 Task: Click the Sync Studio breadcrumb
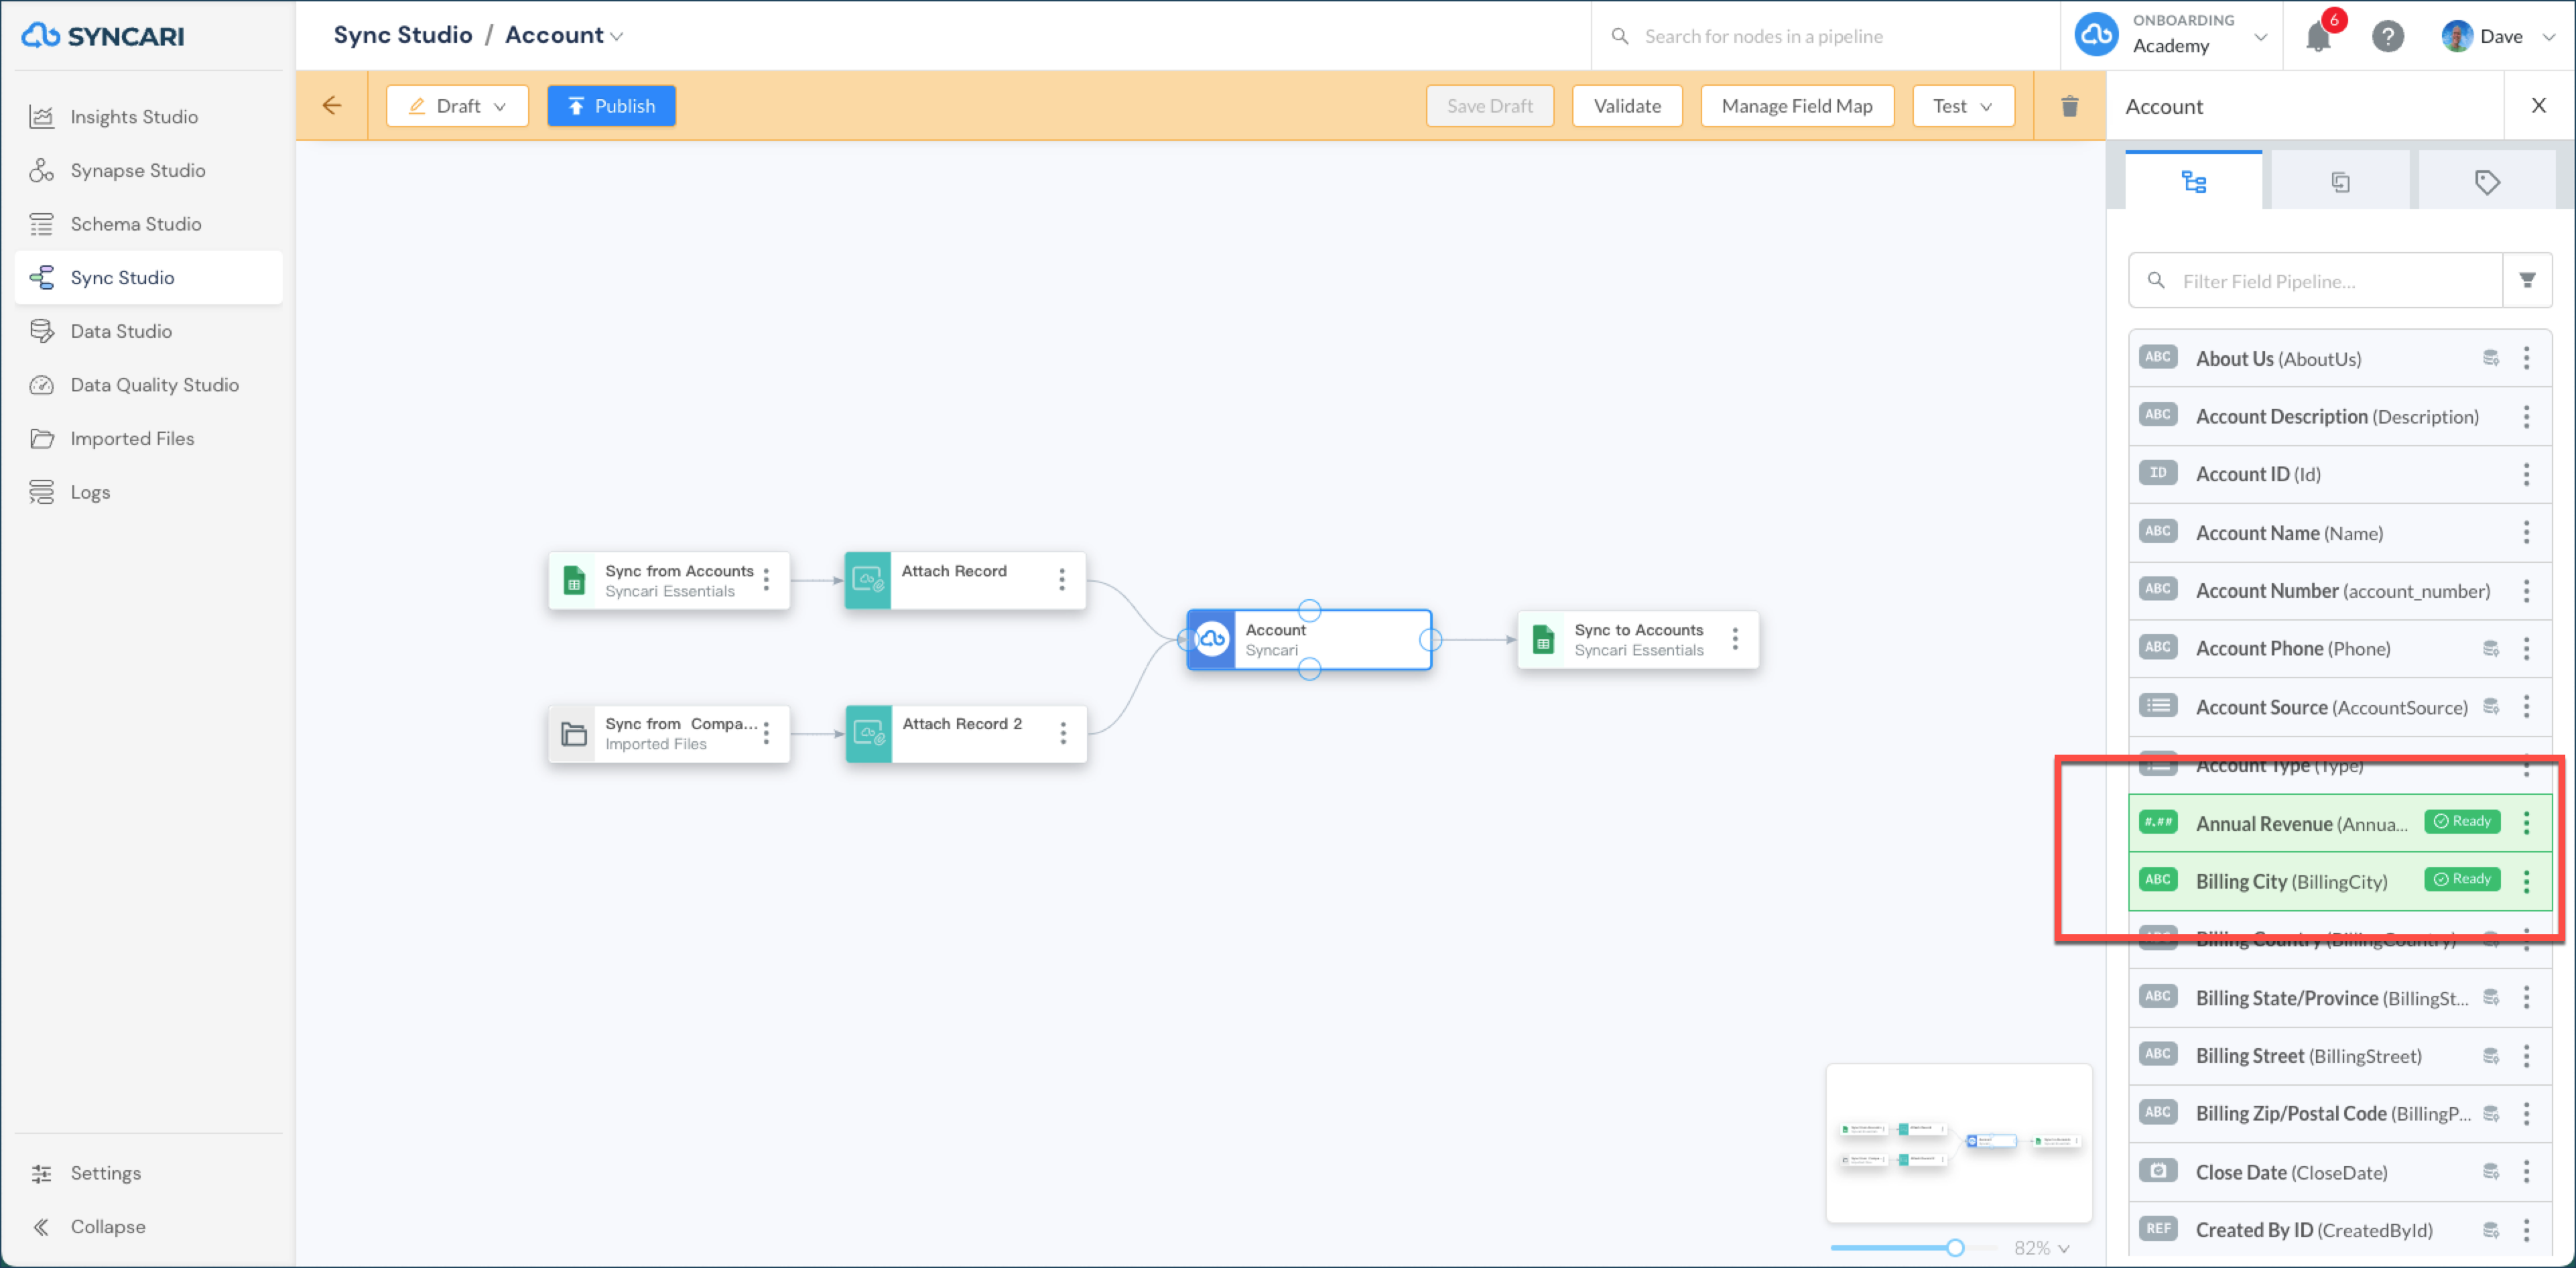(402, 35)
